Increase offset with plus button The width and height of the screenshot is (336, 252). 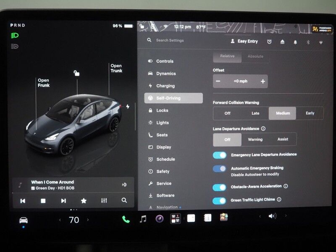263,81
